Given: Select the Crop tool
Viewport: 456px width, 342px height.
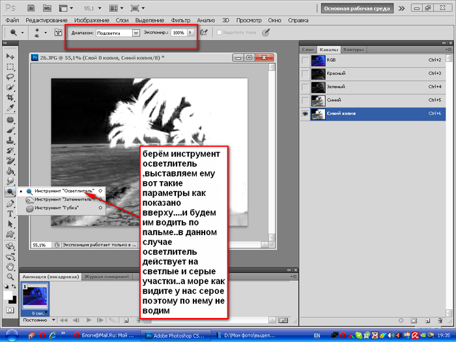Looking at the screenshot, I should (10, 98).
